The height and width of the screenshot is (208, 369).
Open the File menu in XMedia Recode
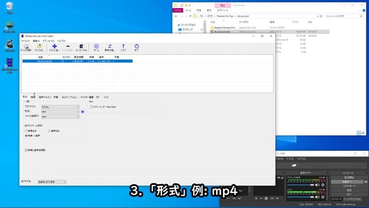pyautogui.click(x=25, y=41)
